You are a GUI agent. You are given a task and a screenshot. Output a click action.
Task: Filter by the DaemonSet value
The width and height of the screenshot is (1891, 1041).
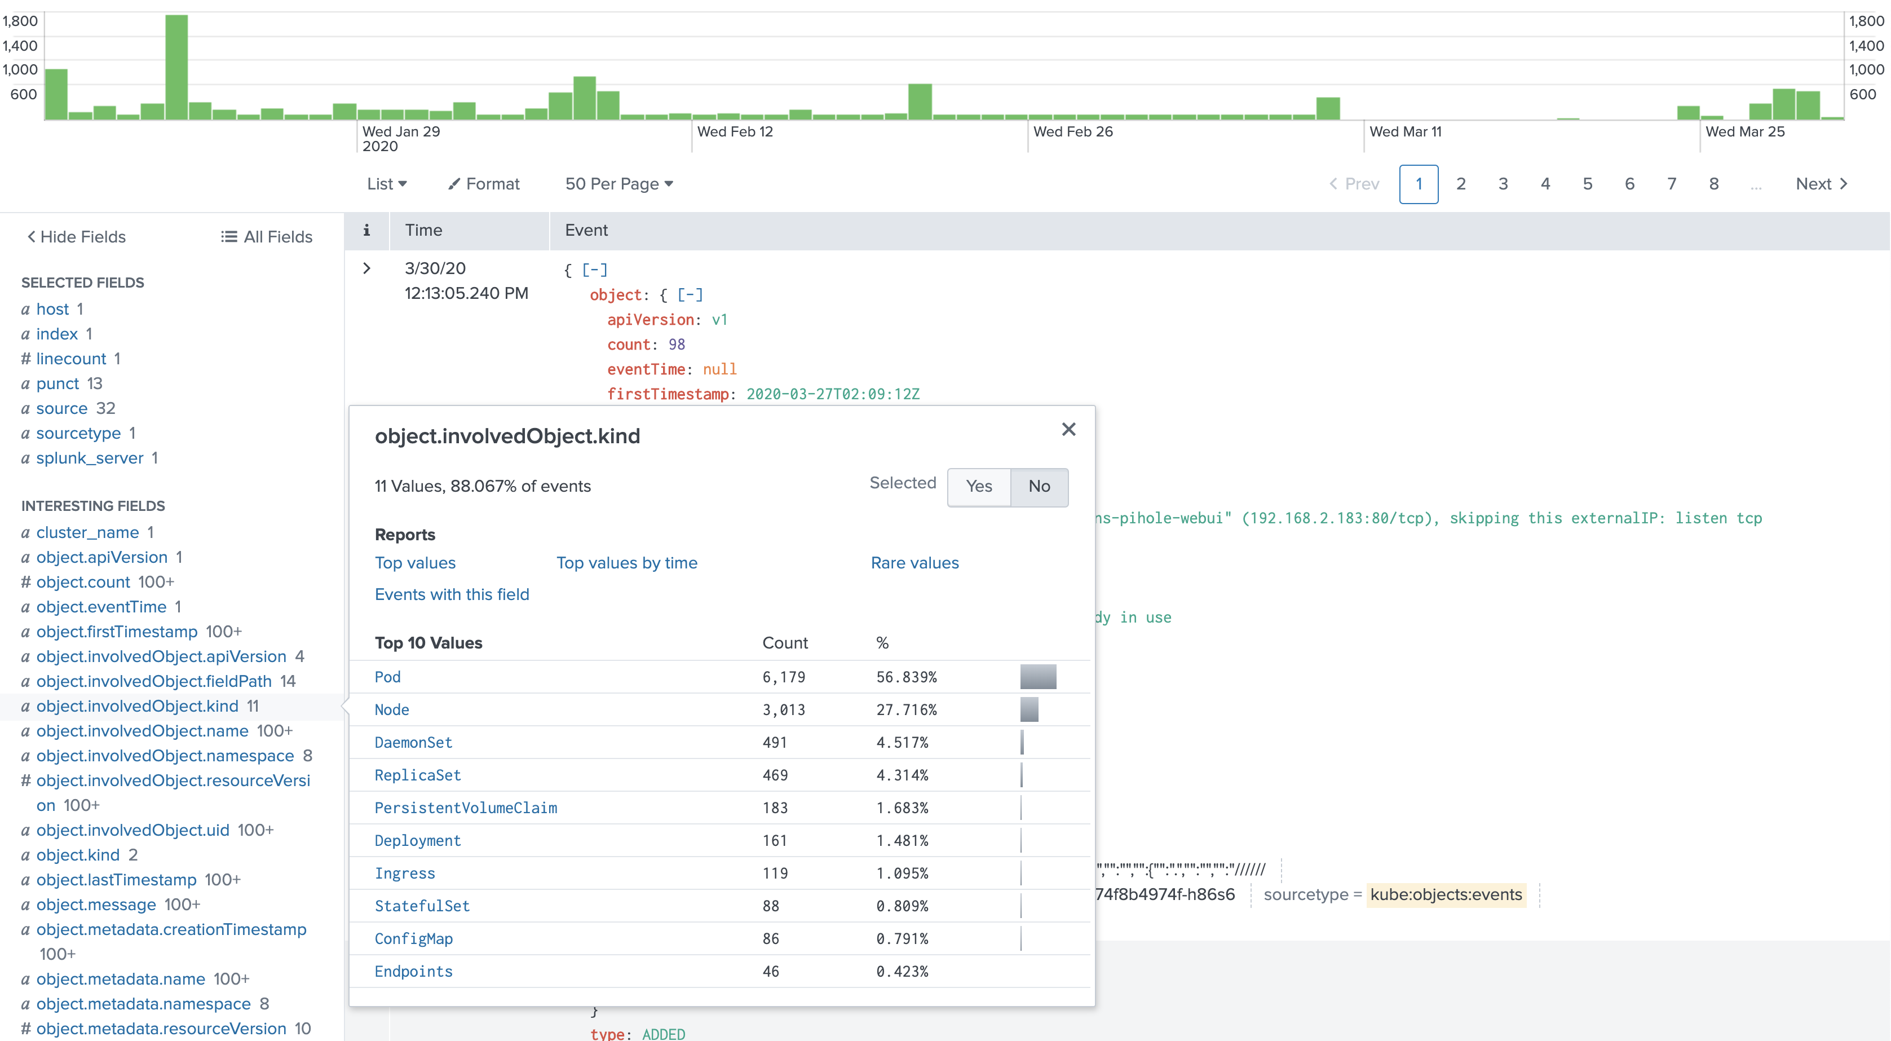coord(413,742)
